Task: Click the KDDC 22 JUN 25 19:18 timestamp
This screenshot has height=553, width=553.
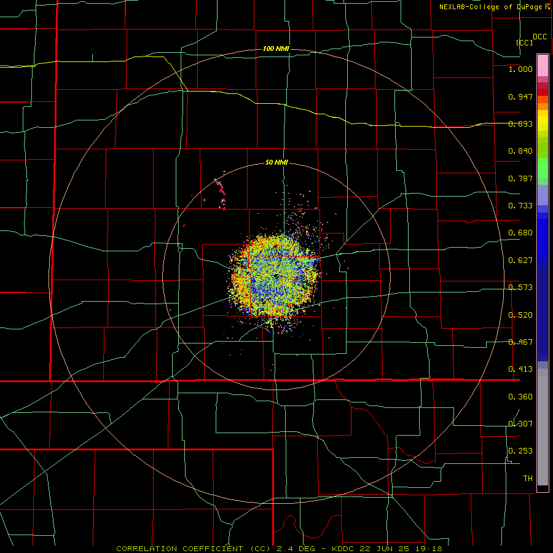Action: (387, 549)
